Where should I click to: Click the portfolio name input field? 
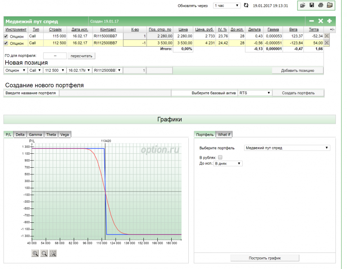coord(115,93)
